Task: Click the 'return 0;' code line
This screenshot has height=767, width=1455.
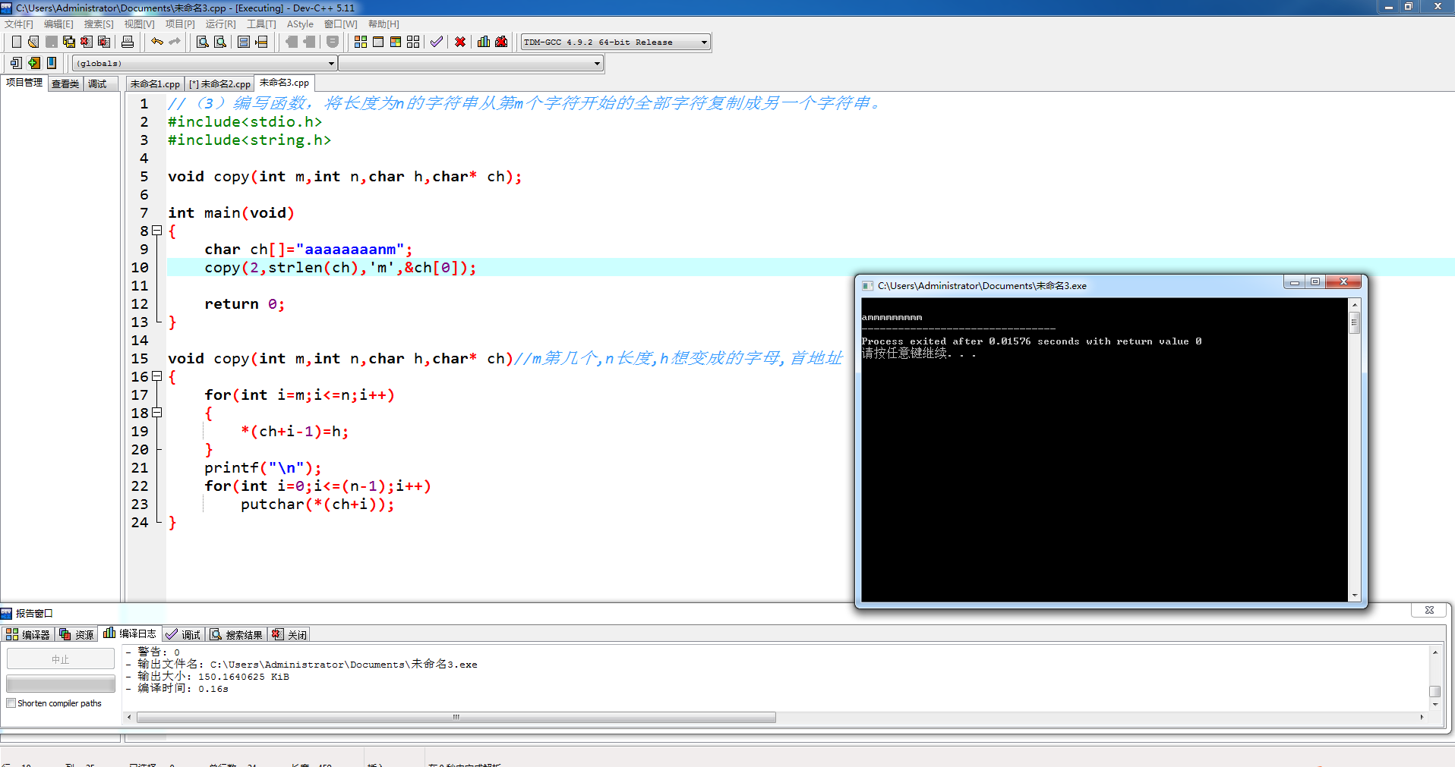Action: tap(245, 304)
